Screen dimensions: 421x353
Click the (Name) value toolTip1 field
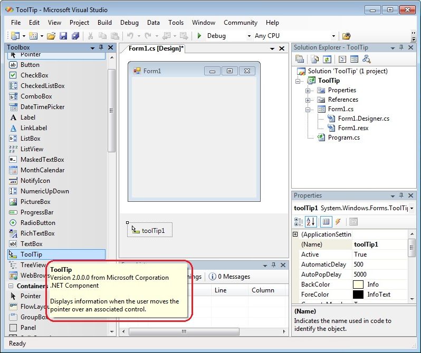pyautogui.click(x=380, y=244)
